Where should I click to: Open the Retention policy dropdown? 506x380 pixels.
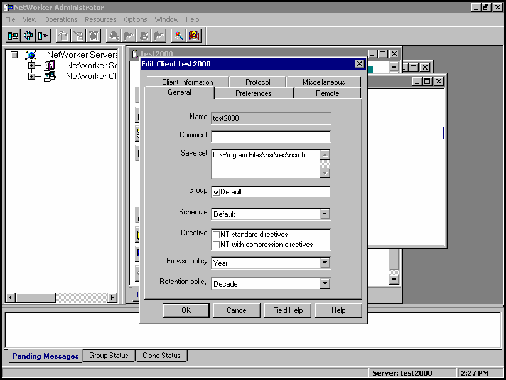tap(325, 283)
